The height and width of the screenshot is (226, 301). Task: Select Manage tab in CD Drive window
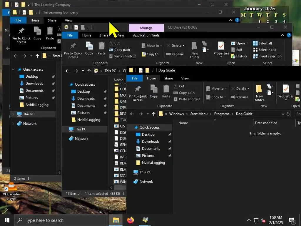(x=146, y=28)
